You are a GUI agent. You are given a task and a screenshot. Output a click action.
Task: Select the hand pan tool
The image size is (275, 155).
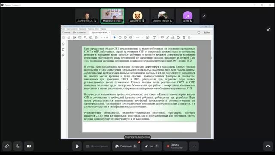(x=120, y=37)
